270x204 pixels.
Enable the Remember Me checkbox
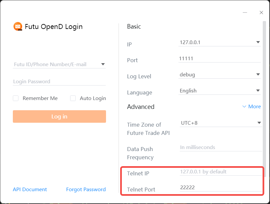[x=16, y=98]
